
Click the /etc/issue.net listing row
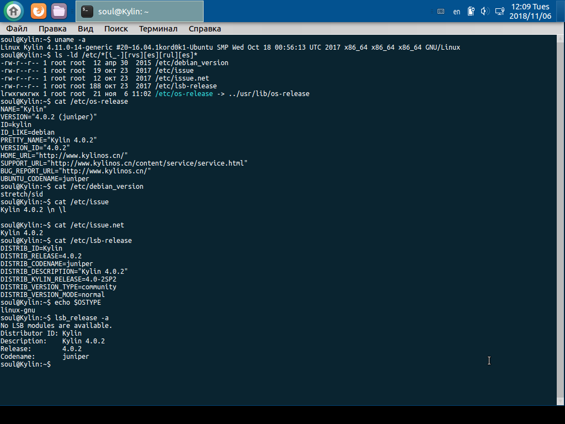point(104,78)
